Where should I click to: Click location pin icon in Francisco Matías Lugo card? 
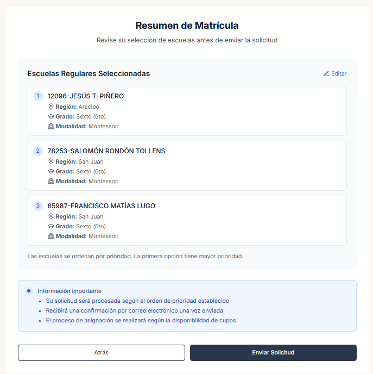coord(51,216)
